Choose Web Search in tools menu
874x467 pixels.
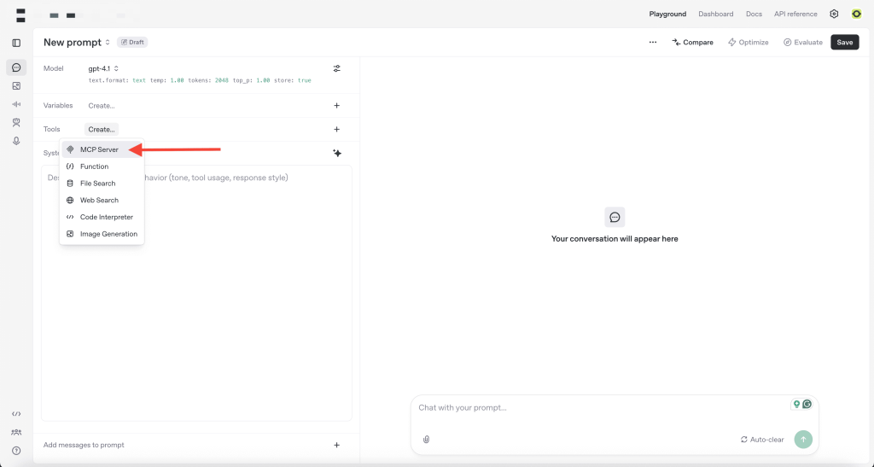click(99, 200)
